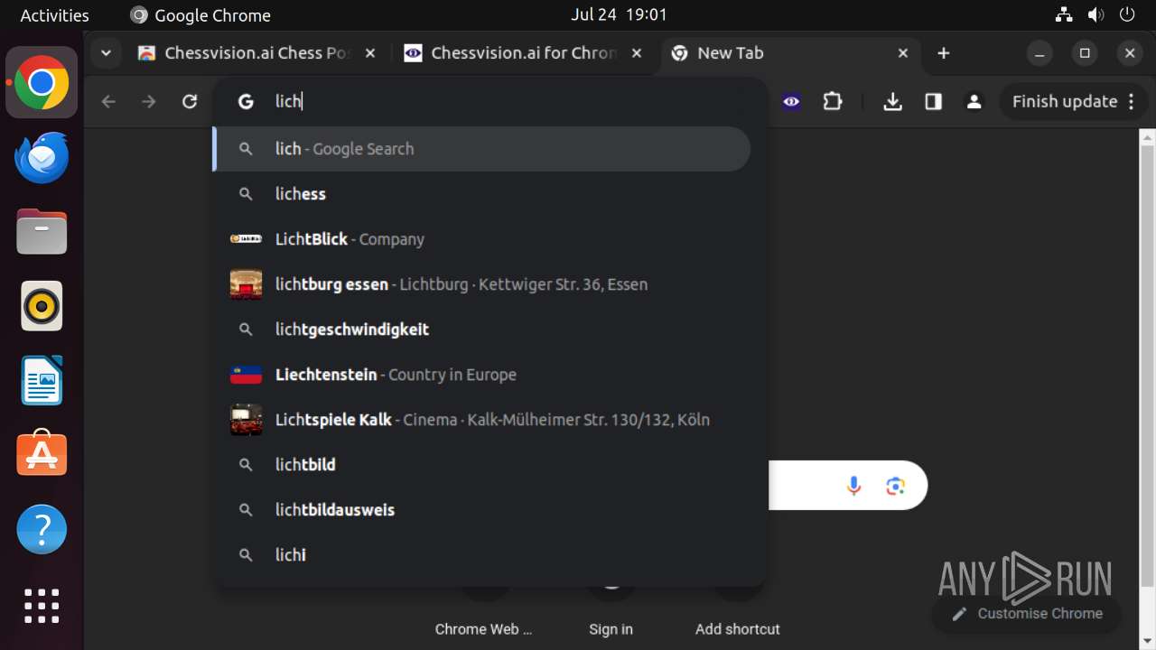
Task: Start voice search with microphone icon
Action: (x=853, y=487)
